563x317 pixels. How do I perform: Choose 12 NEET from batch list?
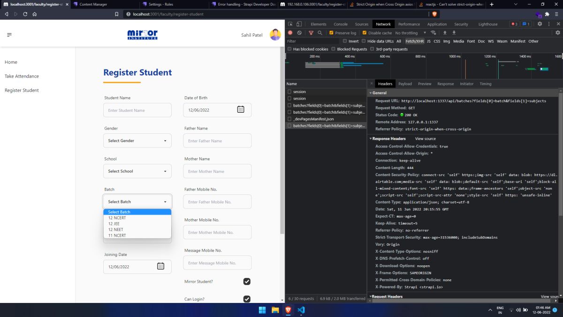[x=137, y=230]
